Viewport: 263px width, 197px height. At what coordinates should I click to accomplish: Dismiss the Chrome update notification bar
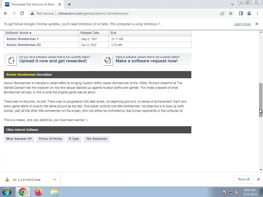point(257,24)
